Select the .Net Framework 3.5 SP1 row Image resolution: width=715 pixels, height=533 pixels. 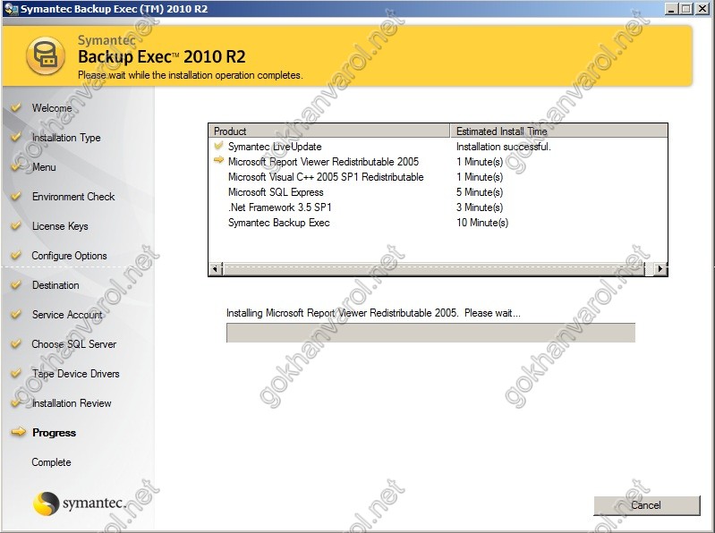(280, 207)
